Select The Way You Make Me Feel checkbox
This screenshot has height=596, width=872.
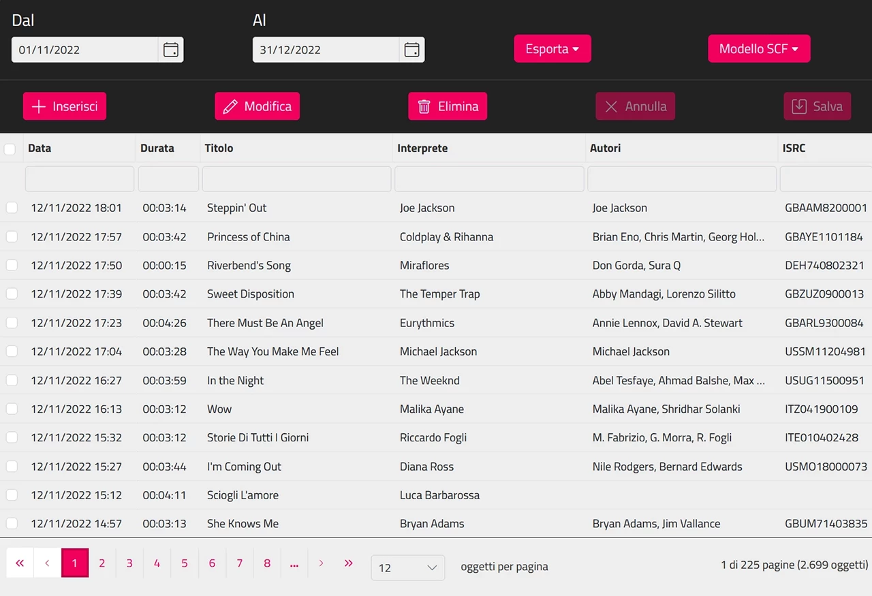coord(12,351)
